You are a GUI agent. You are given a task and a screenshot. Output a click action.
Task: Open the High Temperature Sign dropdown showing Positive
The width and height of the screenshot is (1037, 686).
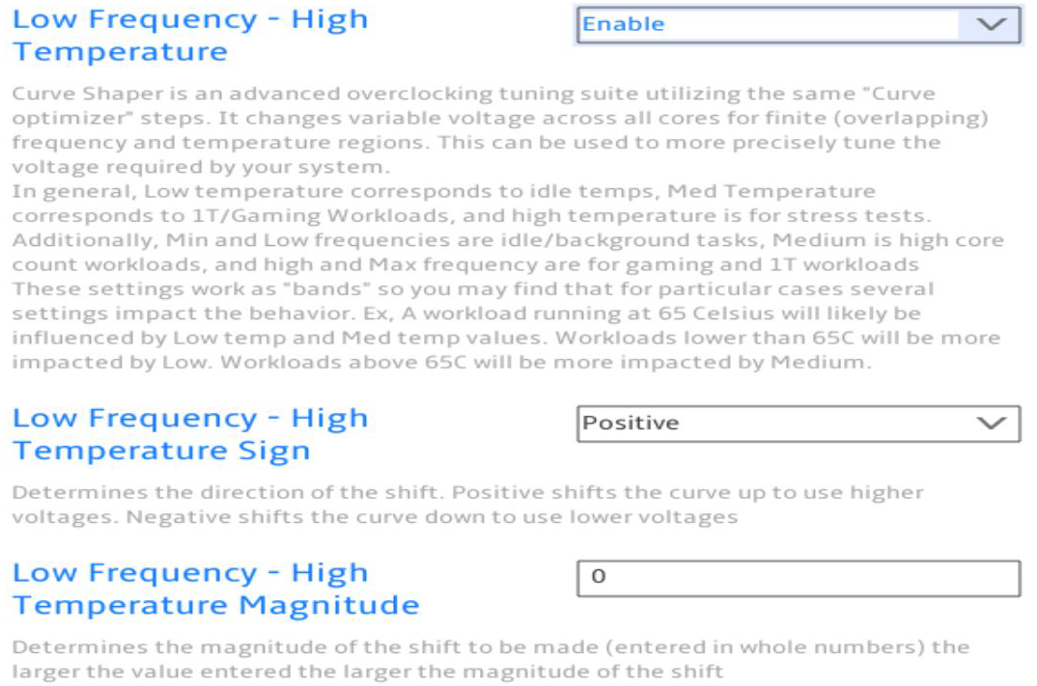799,423
